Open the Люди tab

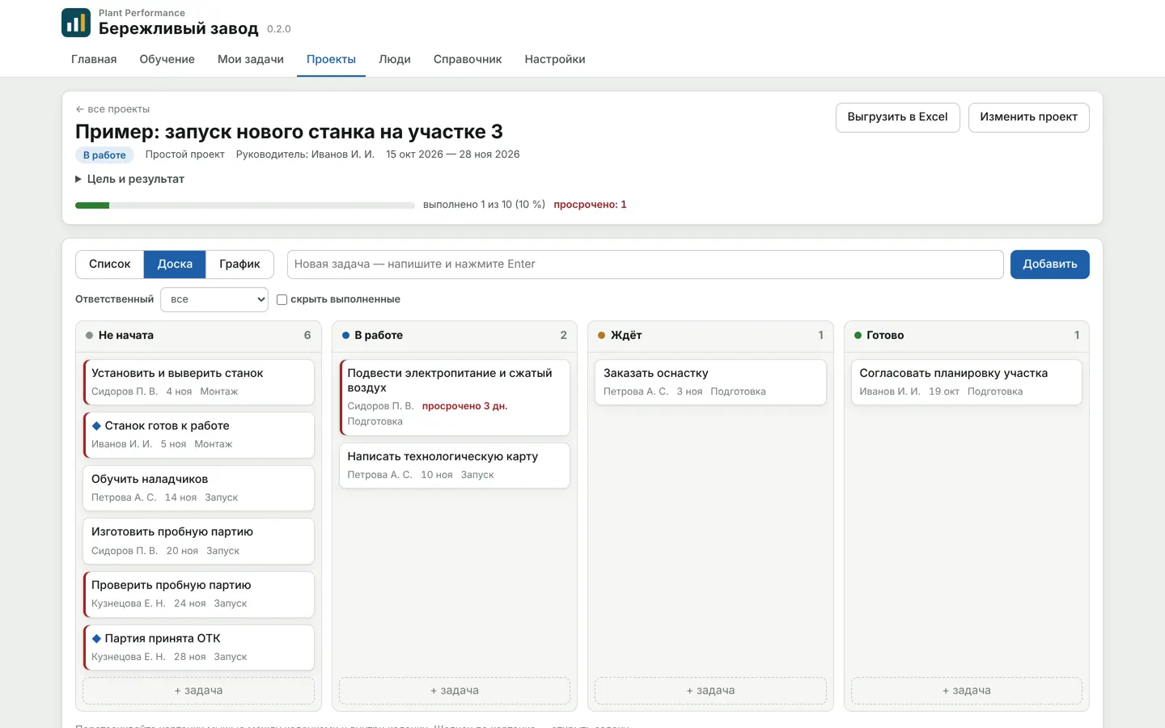pos(395,59)
